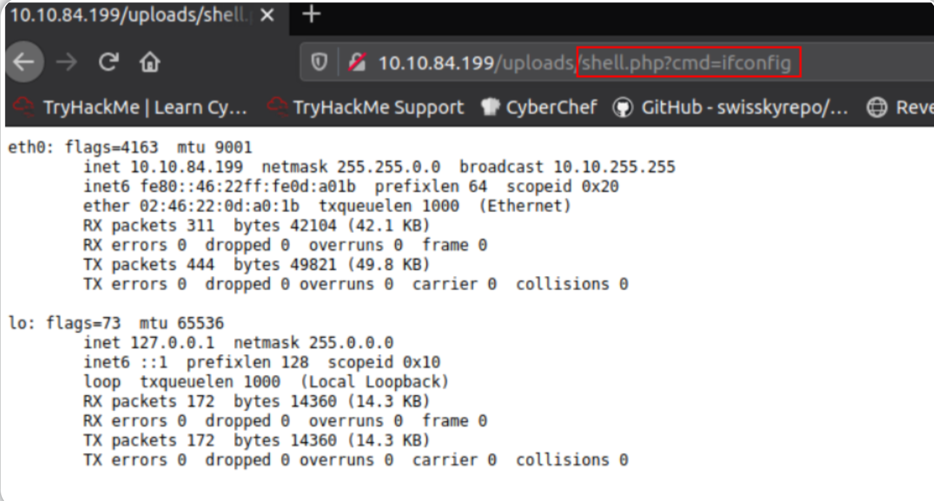Open a new tab with plus button
This screenshot has height=501, width=934.
[x=312, y=14]
